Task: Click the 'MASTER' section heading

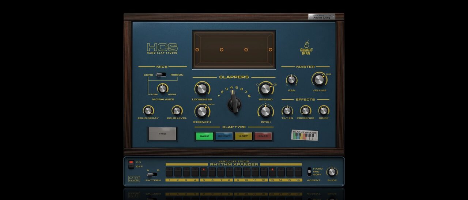Action: click(x=306, y=67)
